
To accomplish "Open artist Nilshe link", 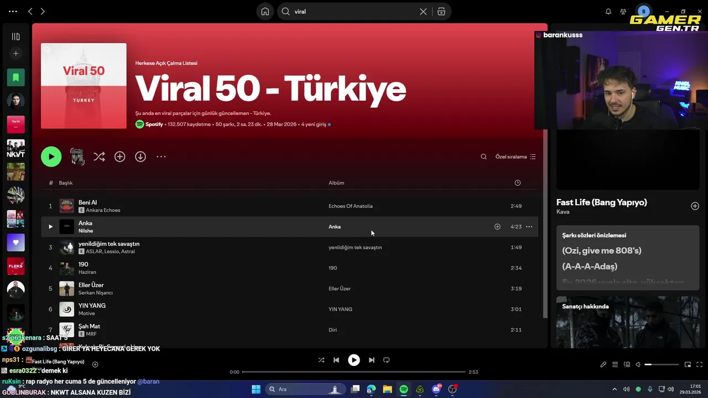I will coord(86,231).
